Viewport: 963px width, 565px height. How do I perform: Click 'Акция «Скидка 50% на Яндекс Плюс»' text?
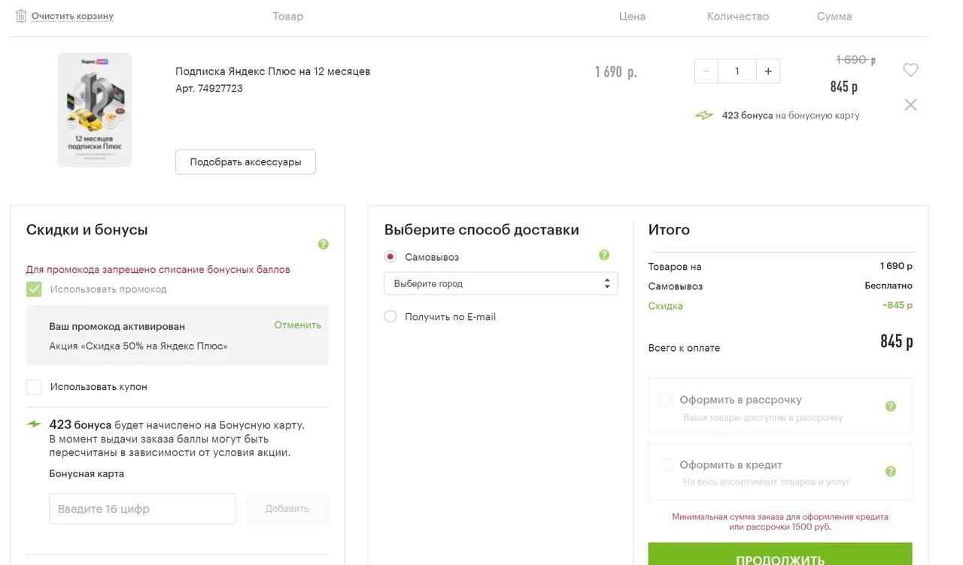[138, 346]
